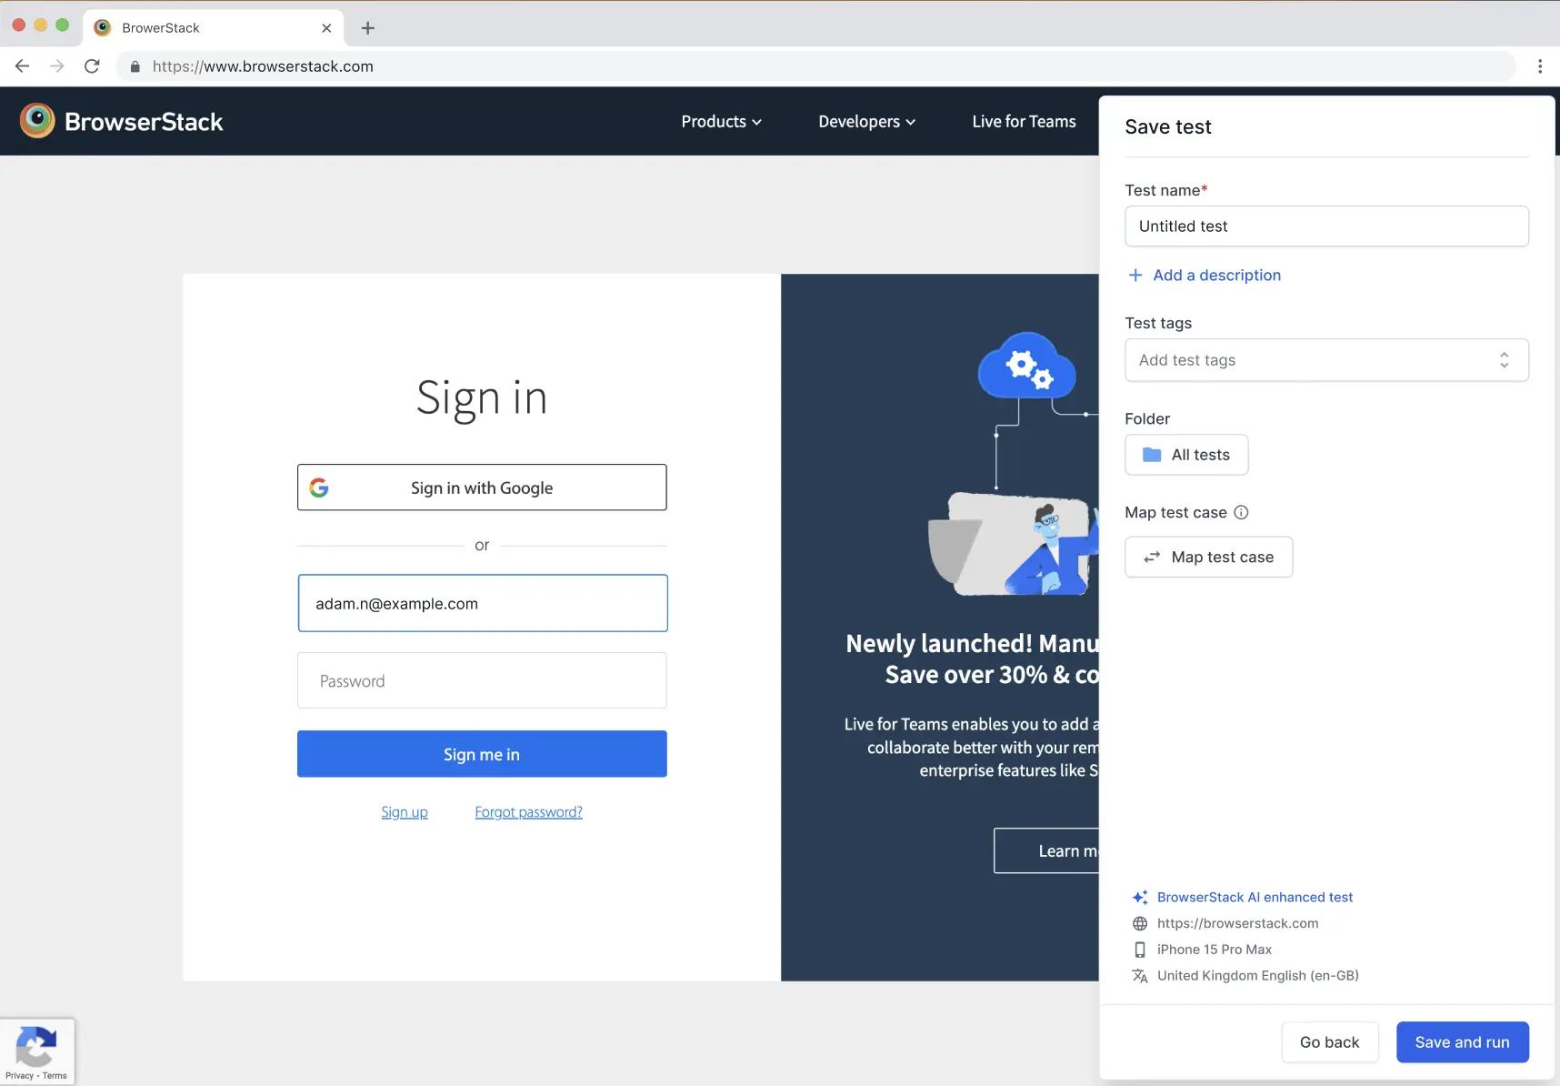Click the BrowserStack logo in the navigation bar
Viewport: 1560px width, 1086px height.
pos(121,121)
